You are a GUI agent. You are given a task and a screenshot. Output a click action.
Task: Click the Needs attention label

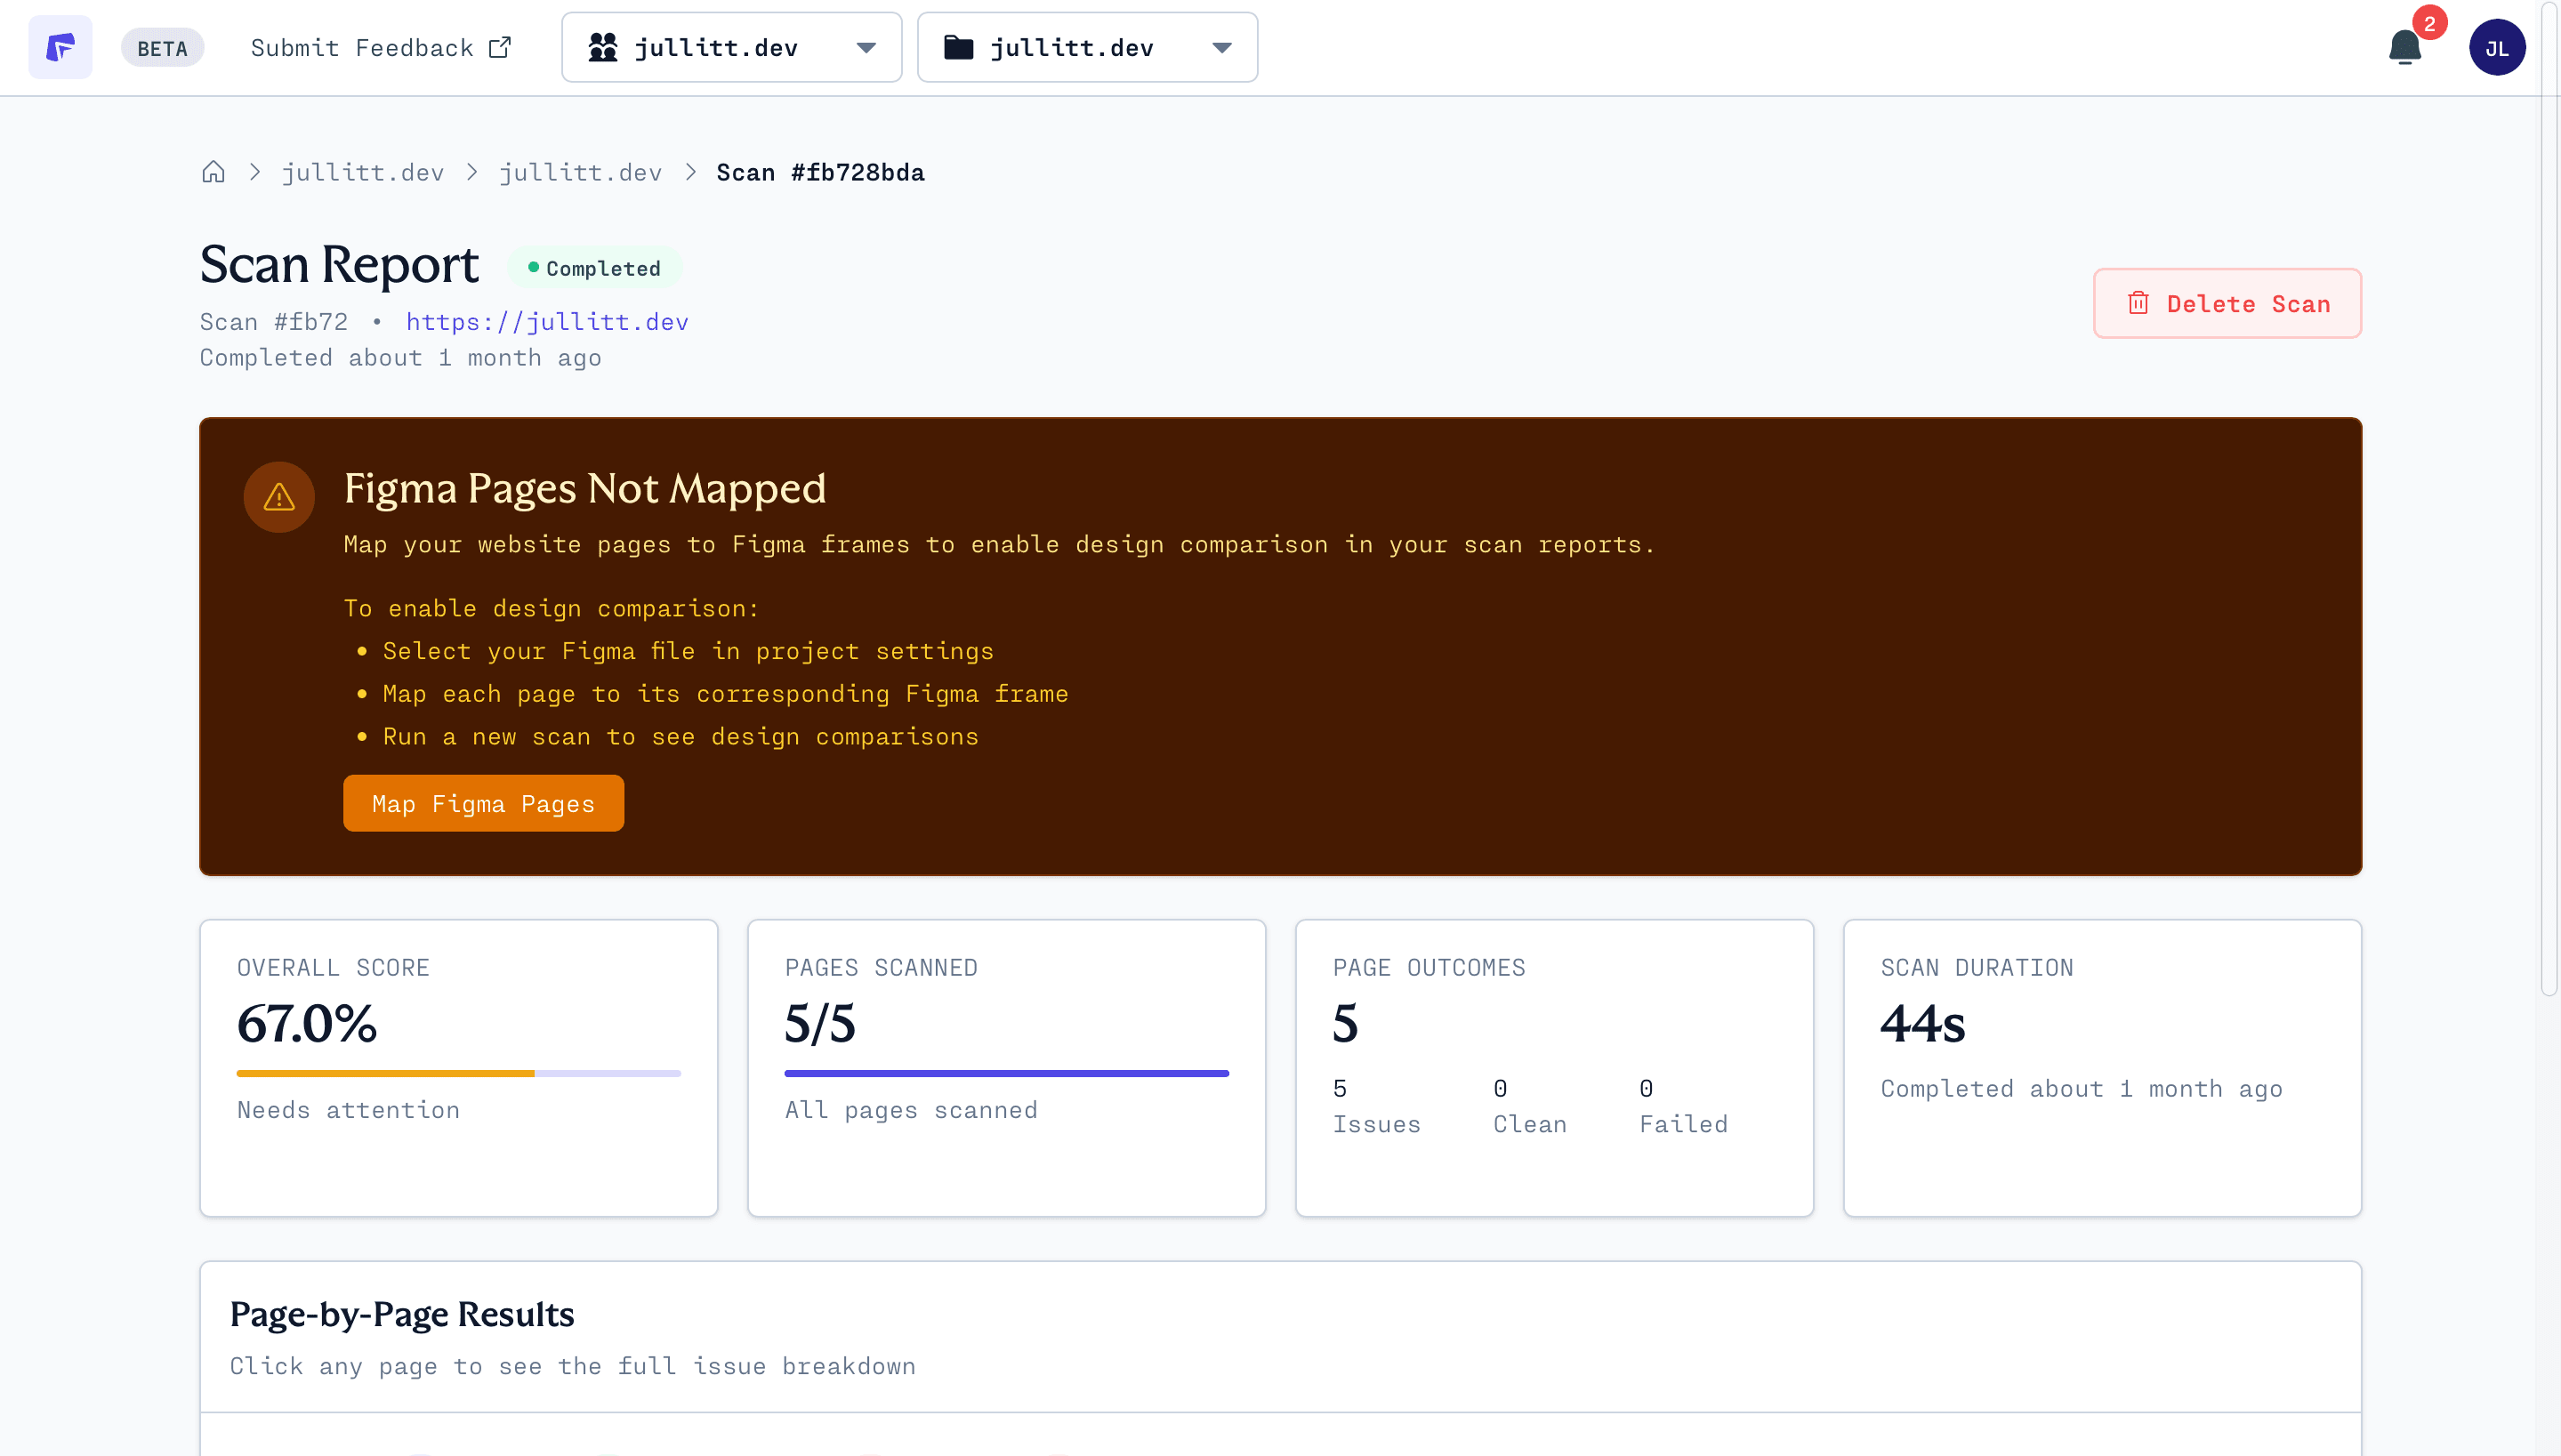[348, 1110]
